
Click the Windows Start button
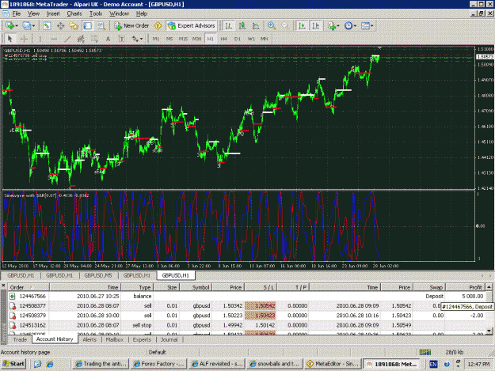(x=13, y=364)
